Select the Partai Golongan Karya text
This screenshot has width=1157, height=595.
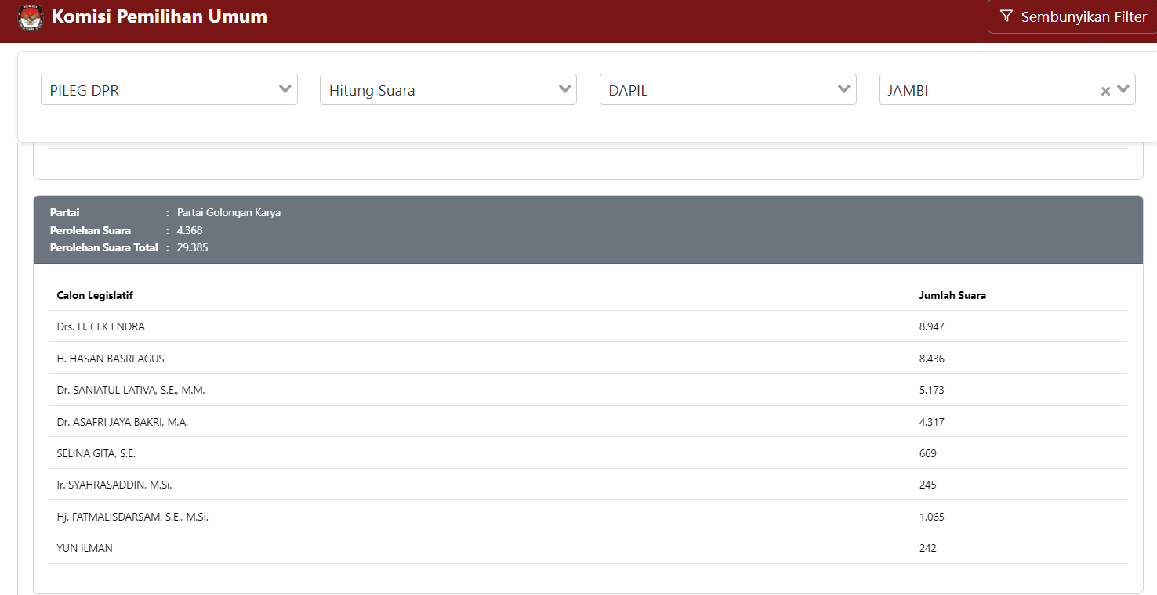point(229,212)
